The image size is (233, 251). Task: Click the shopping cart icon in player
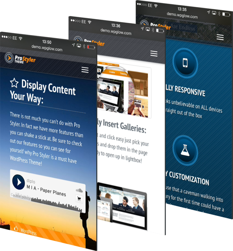(79, 199)
